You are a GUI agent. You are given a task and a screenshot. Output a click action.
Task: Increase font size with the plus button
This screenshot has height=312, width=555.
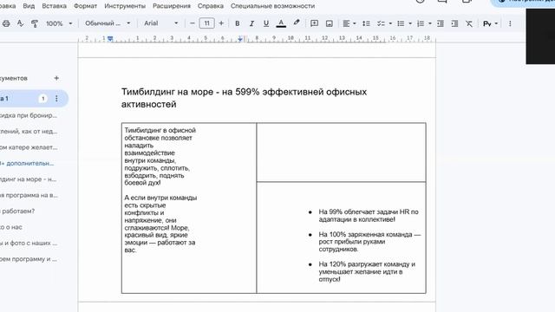point(221,23)
